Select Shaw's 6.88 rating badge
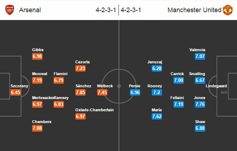This screenshot has width=237, height=151. coord(200,128)
